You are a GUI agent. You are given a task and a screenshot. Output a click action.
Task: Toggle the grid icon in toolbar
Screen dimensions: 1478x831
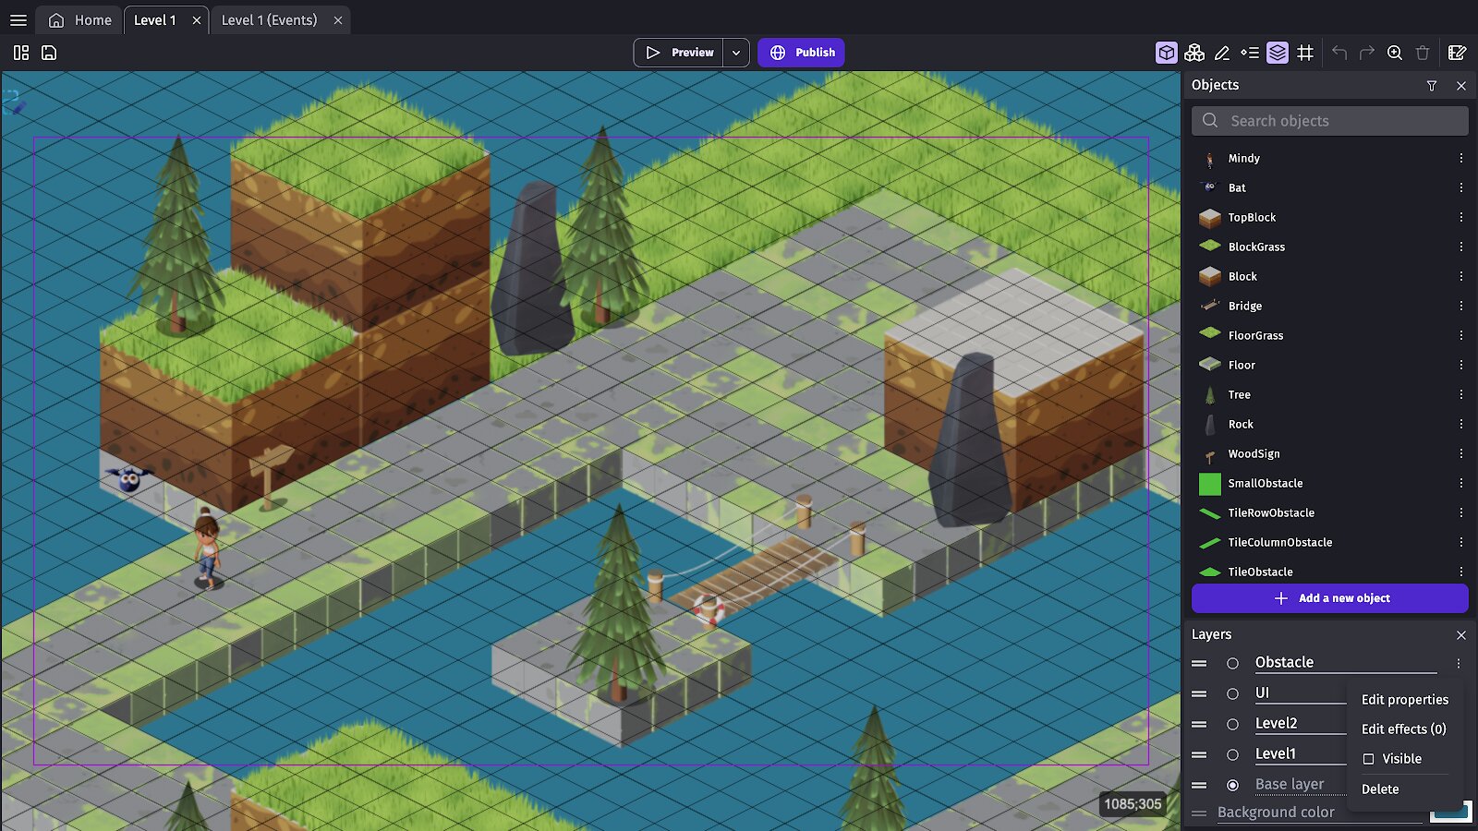[1305, 53]
